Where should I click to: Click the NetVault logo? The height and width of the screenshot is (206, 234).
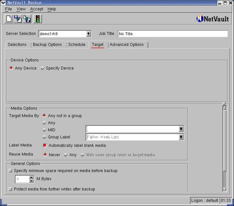(213, 19)
